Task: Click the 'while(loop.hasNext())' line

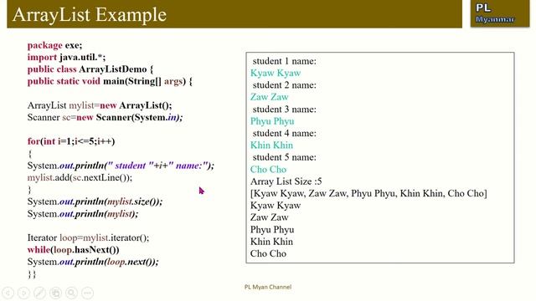Action: pyautogui.click(x=73, y=249)
